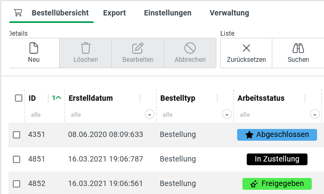Click the ID filter input field

pos(45,115)
